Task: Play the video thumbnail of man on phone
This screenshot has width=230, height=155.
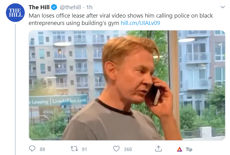Action: pyautogui.click(x=127, y=85)
